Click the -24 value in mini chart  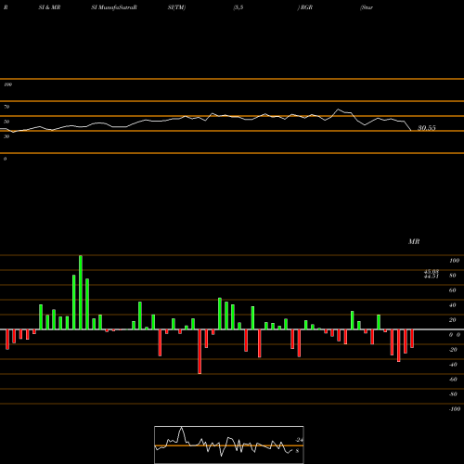pos(299,440)
